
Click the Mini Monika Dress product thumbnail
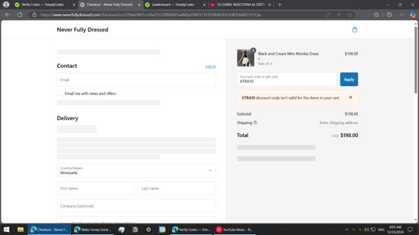(246, 58)
